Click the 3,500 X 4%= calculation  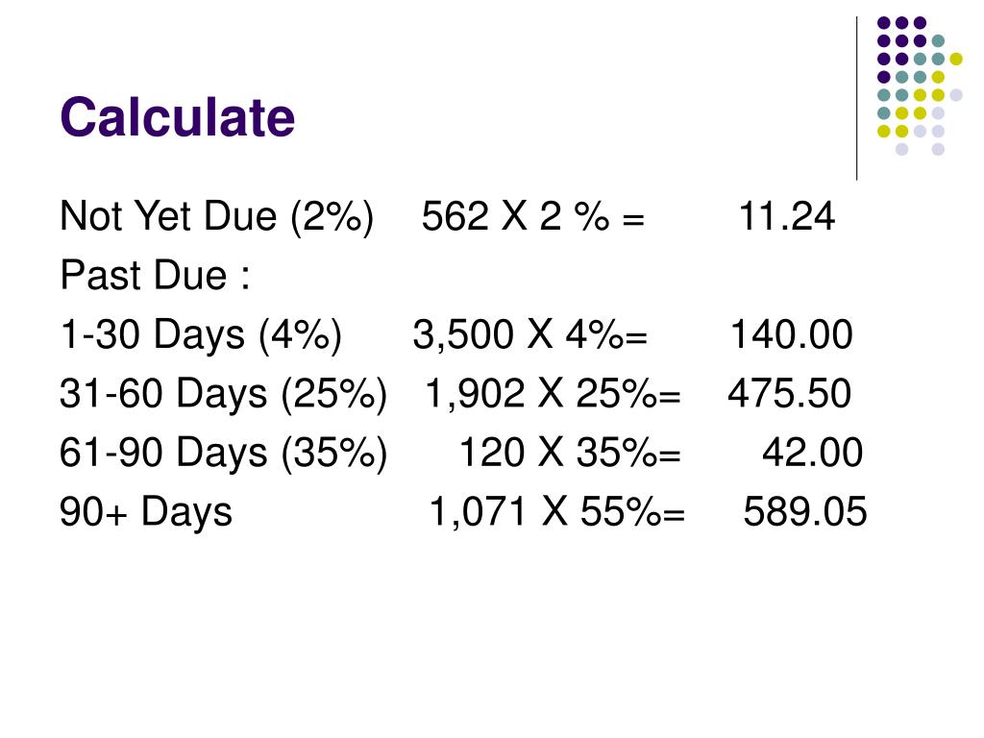coord(529,334)
